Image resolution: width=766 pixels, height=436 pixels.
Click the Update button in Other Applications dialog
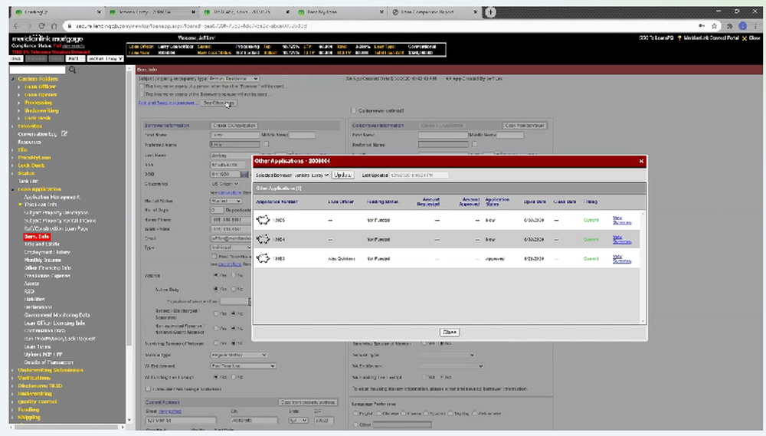342,175
